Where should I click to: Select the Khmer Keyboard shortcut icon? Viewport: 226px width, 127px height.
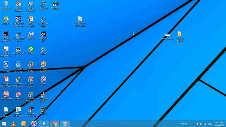click(31, 22)
